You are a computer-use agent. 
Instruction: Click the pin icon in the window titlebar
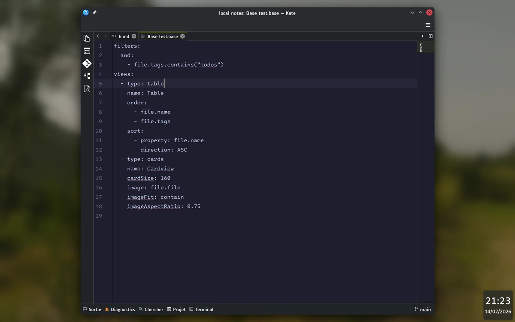[94, 12]
